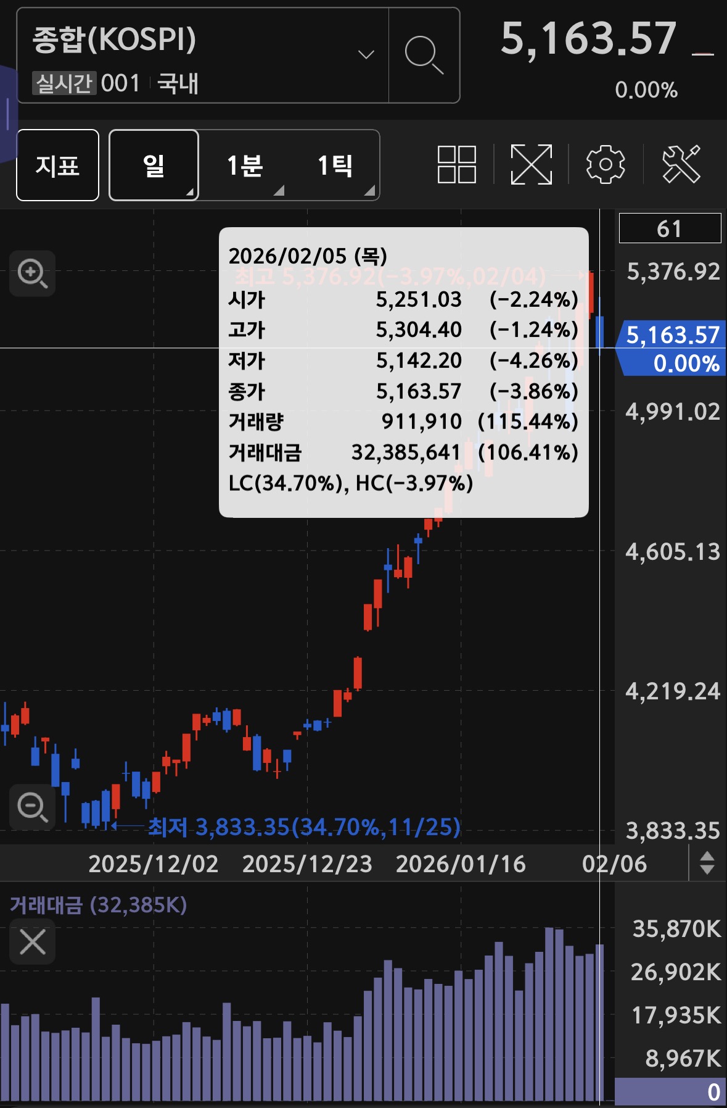
Task: Open the drawing tools wrench icon
Action: click(681, 164)
